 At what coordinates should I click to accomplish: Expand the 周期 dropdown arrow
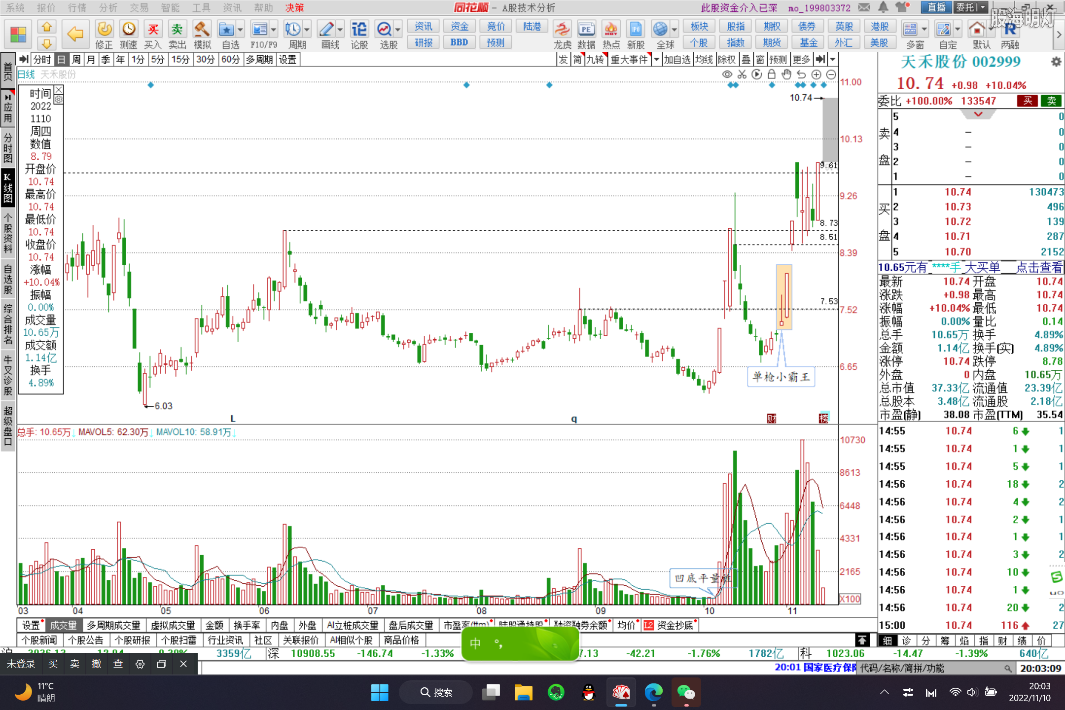307,30
